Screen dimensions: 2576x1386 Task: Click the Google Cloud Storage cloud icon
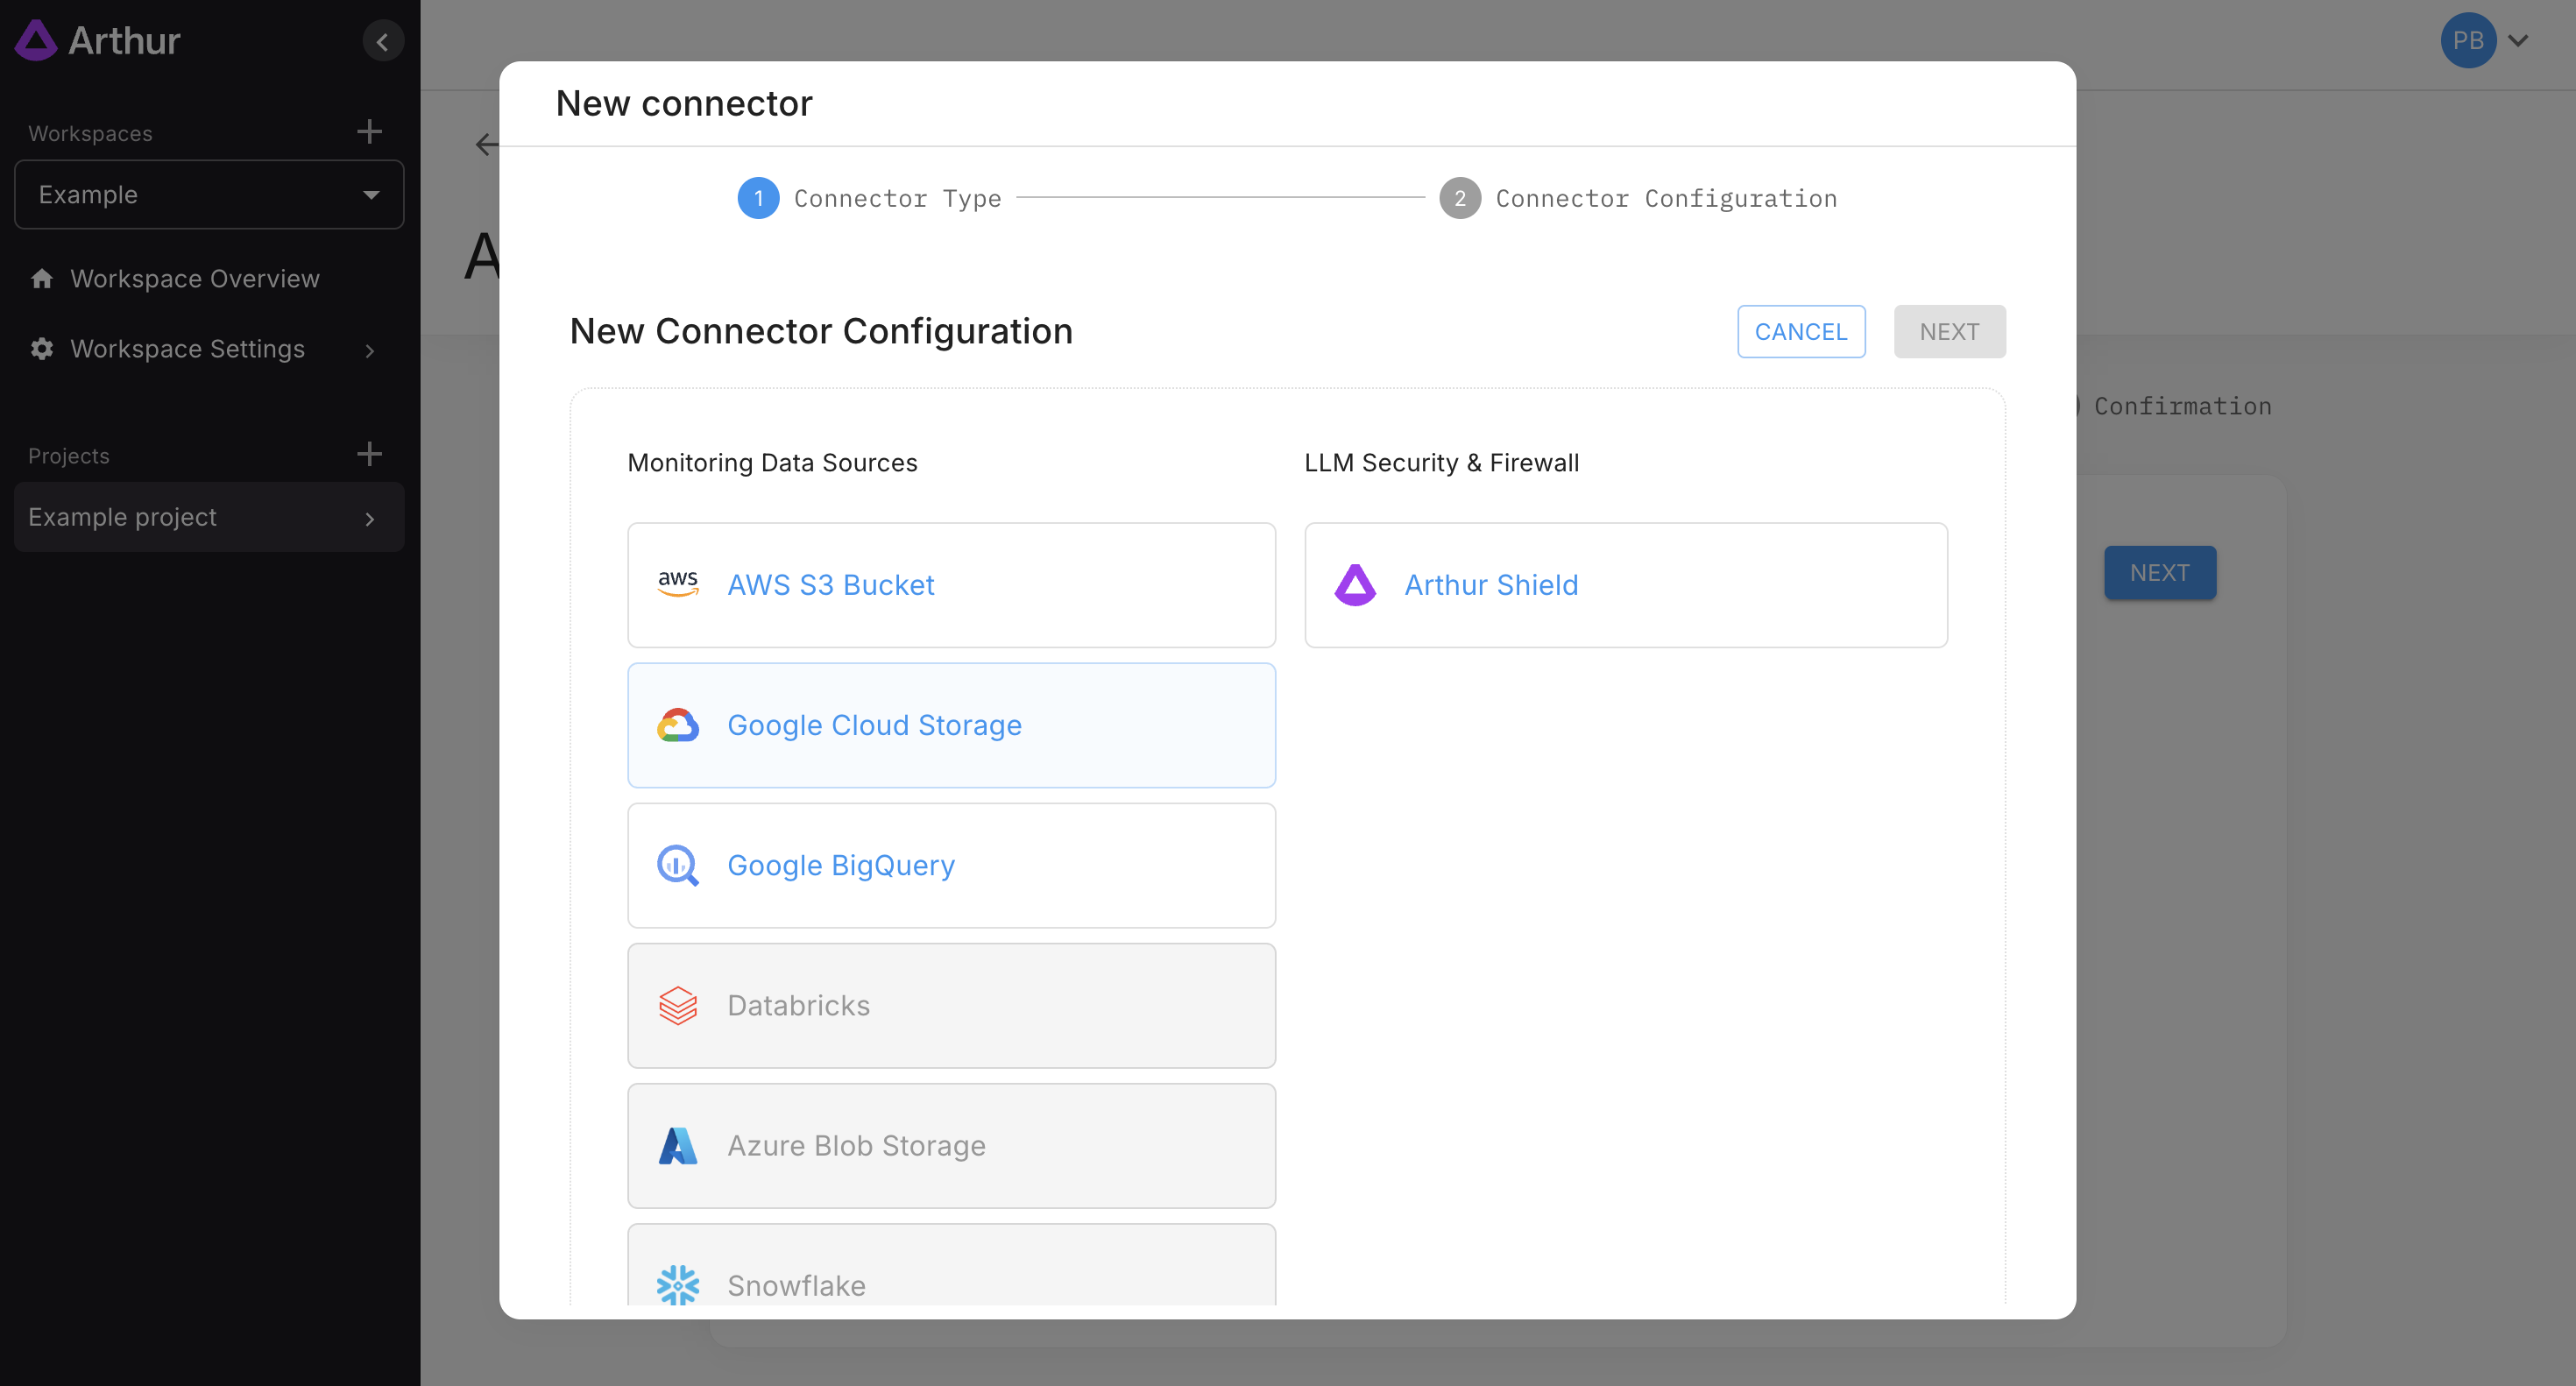point(678,725)
